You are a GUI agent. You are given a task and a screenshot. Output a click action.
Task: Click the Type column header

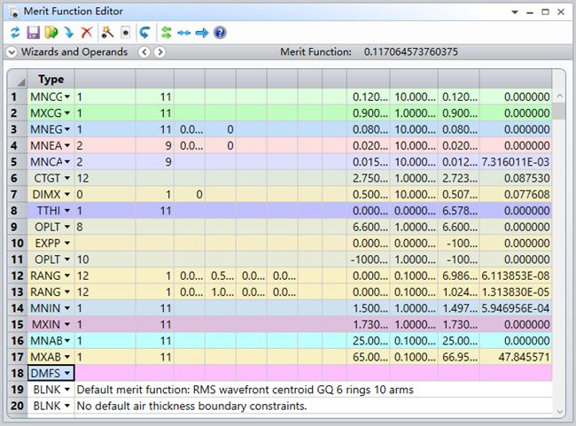point(51,79)
